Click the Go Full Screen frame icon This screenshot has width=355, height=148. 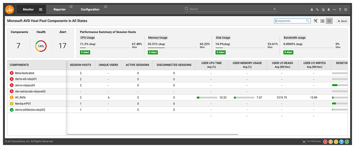tap(304, 141)
